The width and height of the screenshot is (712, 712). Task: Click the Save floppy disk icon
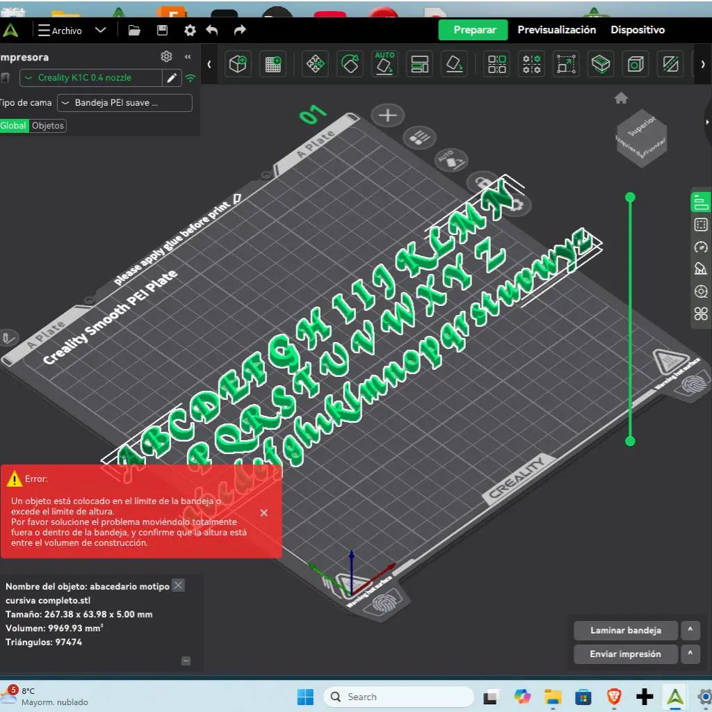click(162, 31)
